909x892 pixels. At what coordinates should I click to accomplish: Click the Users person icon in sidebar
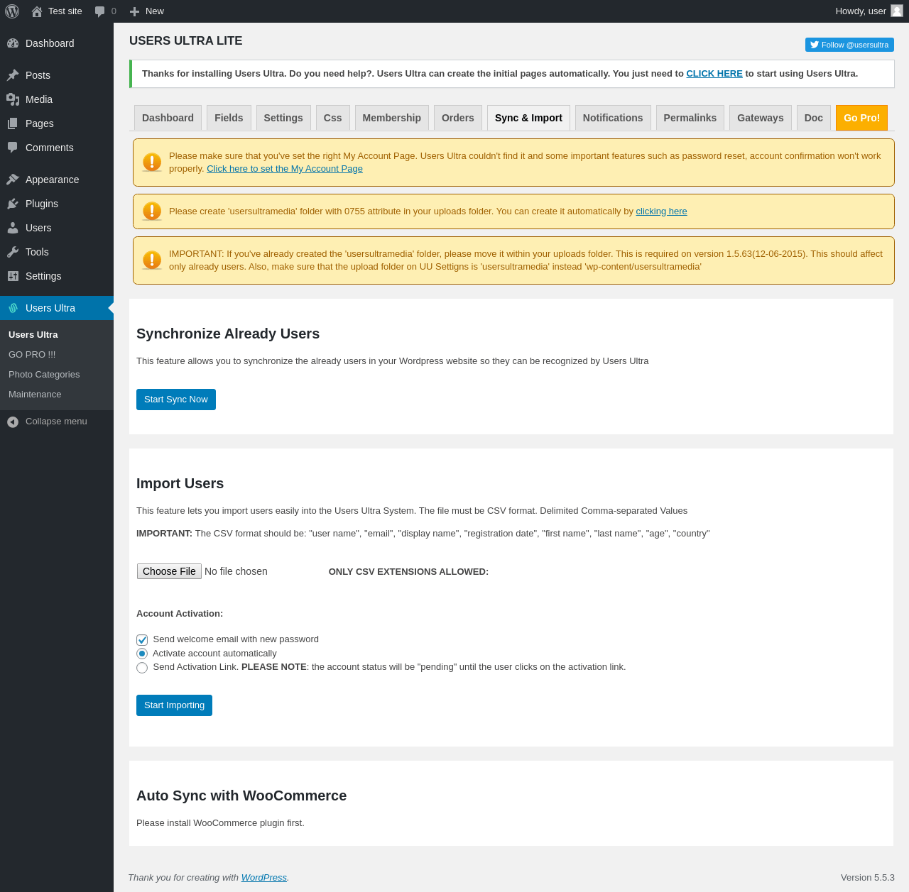coord(13,228)
